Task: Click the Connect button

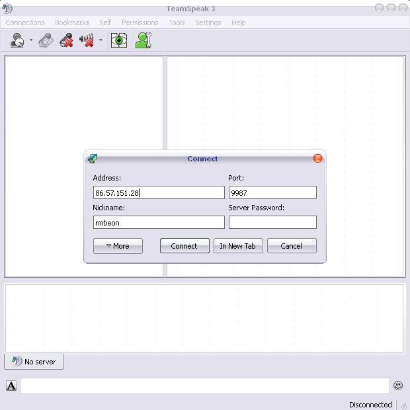Action: tap(184, 246)
